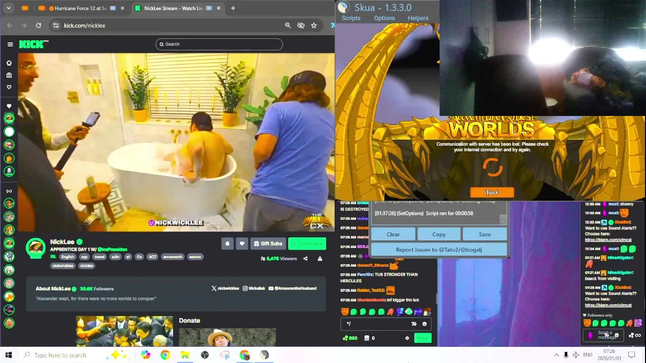The width and height of the screenshot is (646, 363).
Task: Click the English language tag
Action: coord(68,257)
